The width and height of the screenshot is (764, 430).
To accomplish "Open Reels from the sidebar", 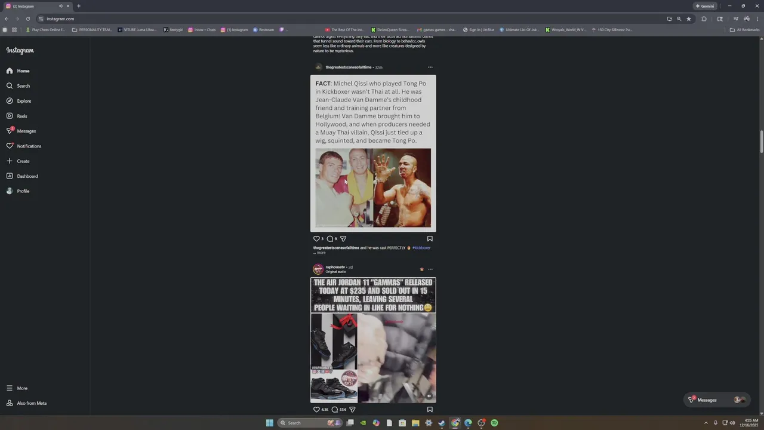I will (17, 116).
